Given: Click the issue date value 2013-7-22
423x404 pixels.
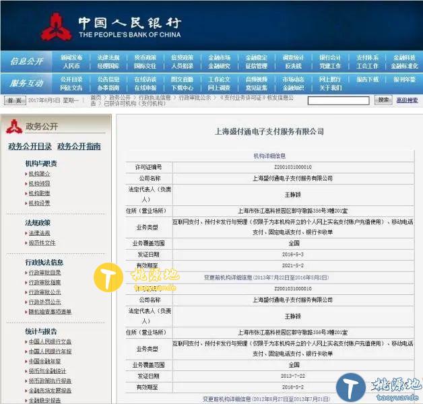Looking at the screenshot, I should [x=293, y=376].
